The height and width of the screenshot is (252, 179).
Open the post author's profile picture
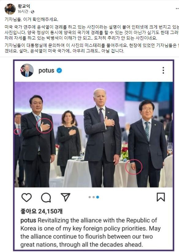pos(10,9)
